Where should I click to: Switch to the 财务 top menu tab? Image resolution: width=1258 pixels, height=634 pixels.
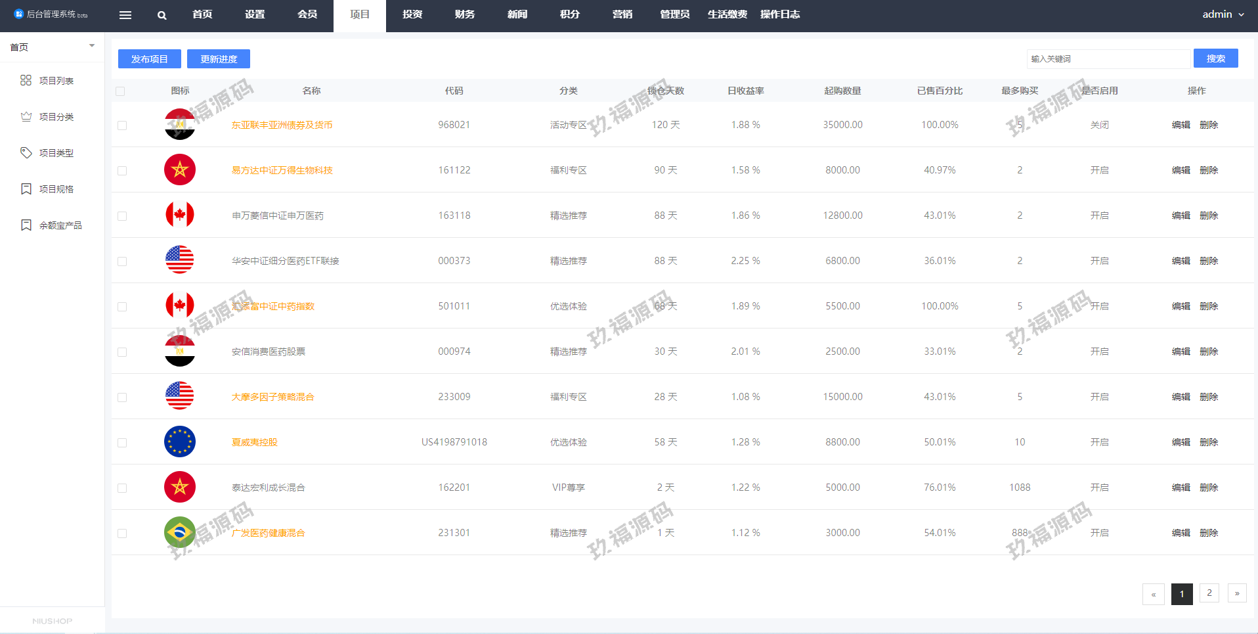464,14
